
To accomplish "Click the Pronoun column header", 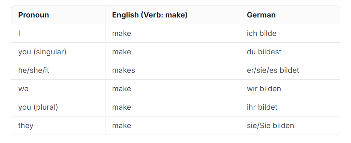I will click(34, 15).
